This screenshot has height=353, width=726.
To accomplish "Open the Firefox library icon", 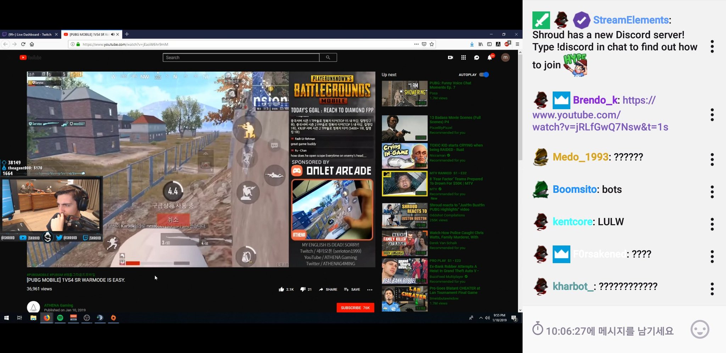I will coord(481,44).
